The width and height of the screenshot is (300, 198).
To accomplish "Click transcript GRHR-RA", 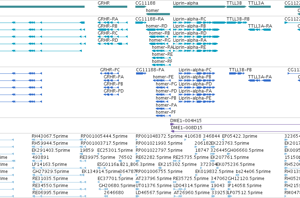I will tap(108, 19).
